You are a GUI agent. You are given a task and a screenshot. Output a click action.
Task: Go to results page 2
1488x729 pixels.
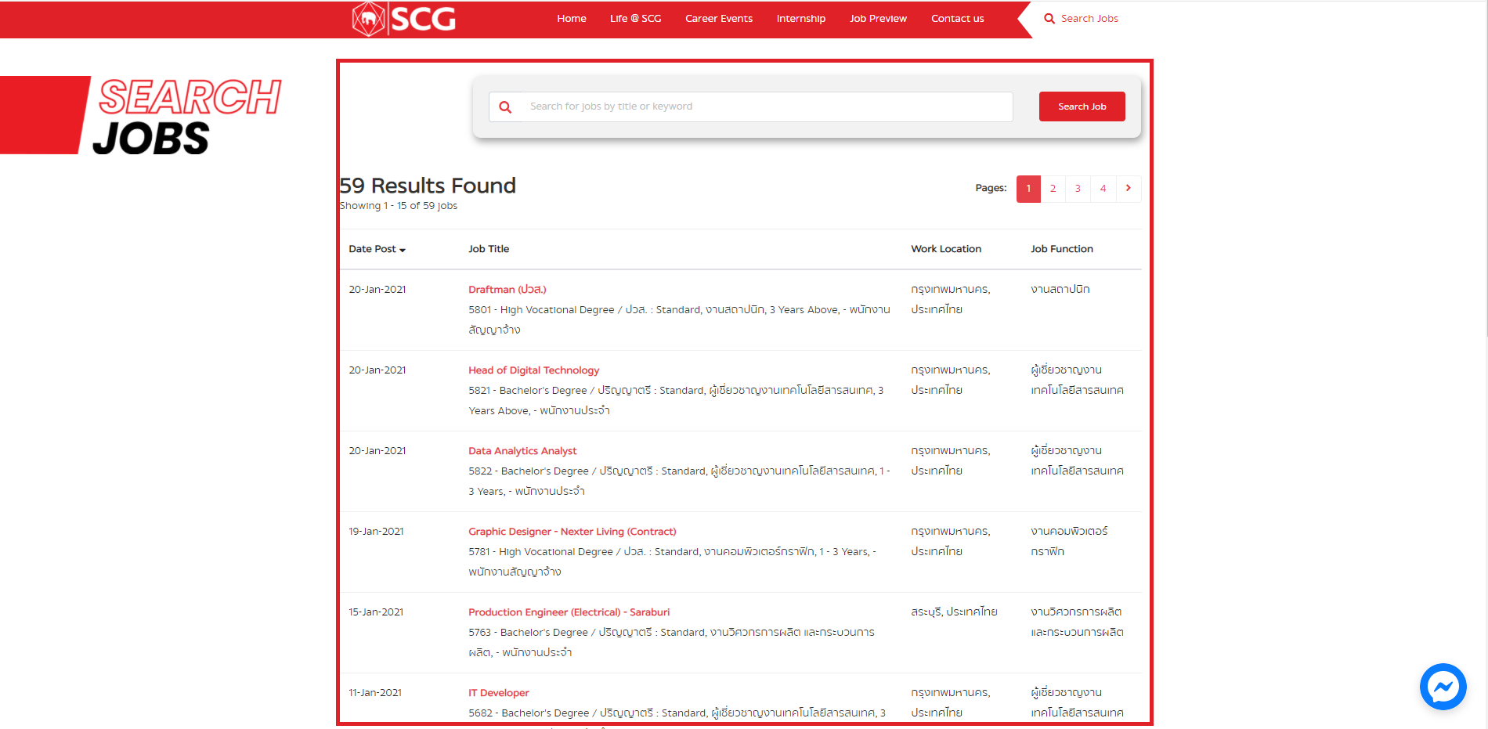pyautogui.click(x=1053, y=189)
